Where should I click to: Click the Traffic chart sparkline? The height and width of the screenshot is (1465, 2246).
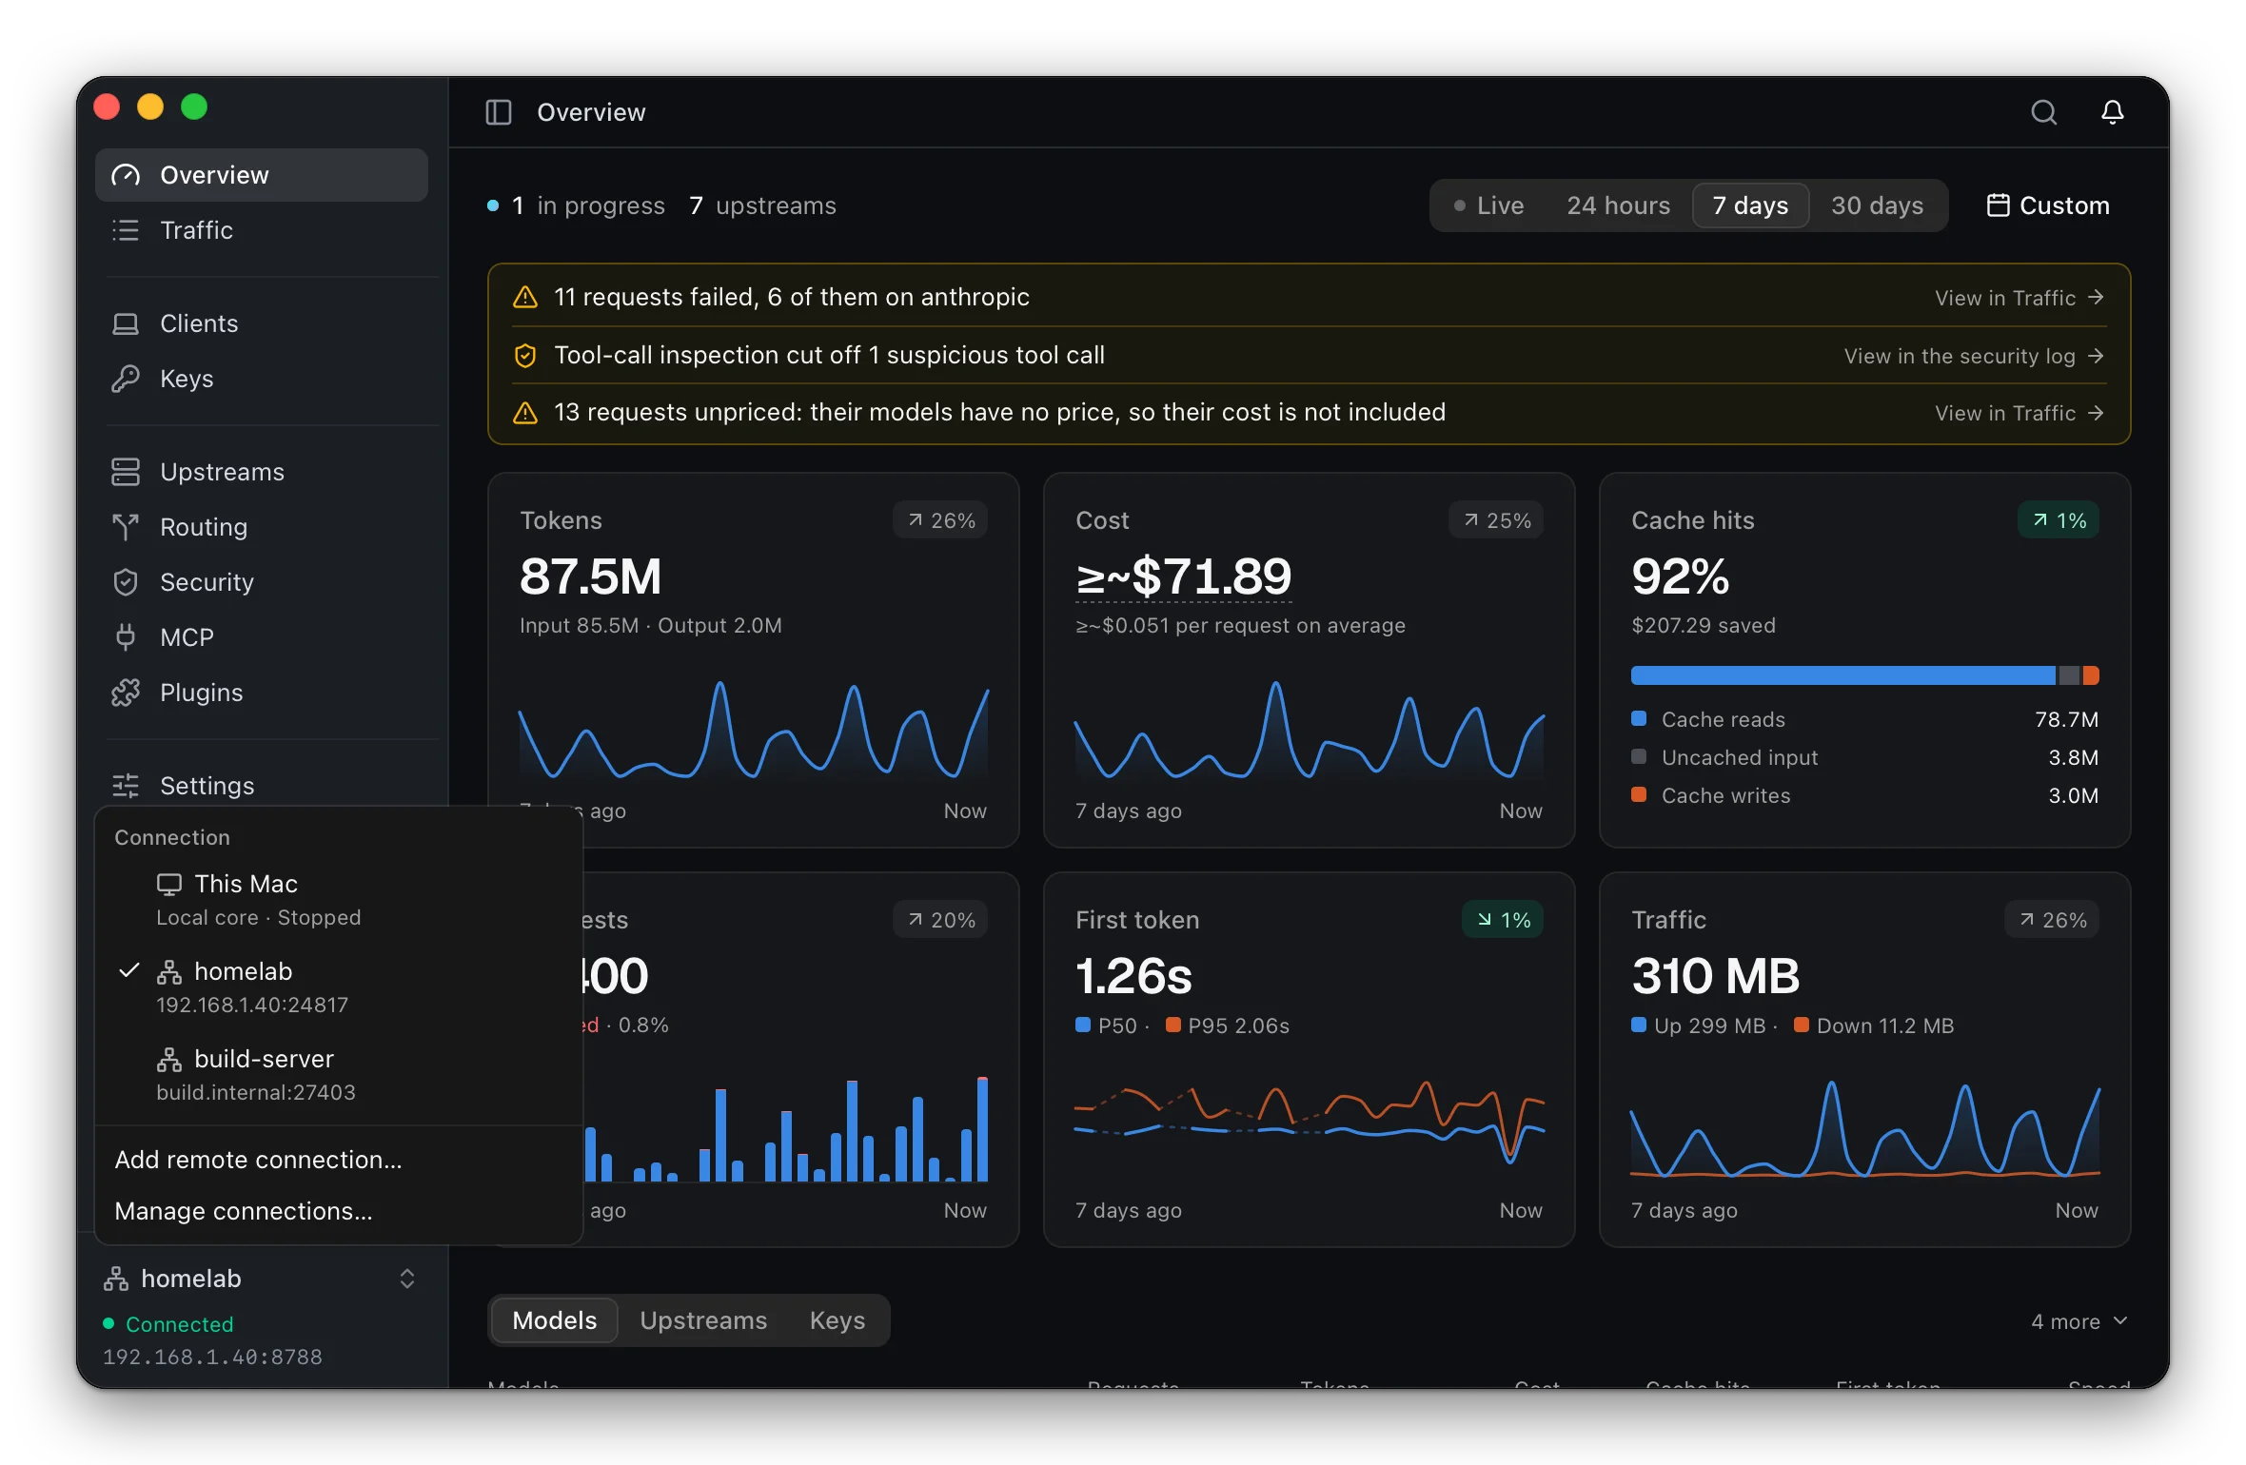tap(1865, 1130)
